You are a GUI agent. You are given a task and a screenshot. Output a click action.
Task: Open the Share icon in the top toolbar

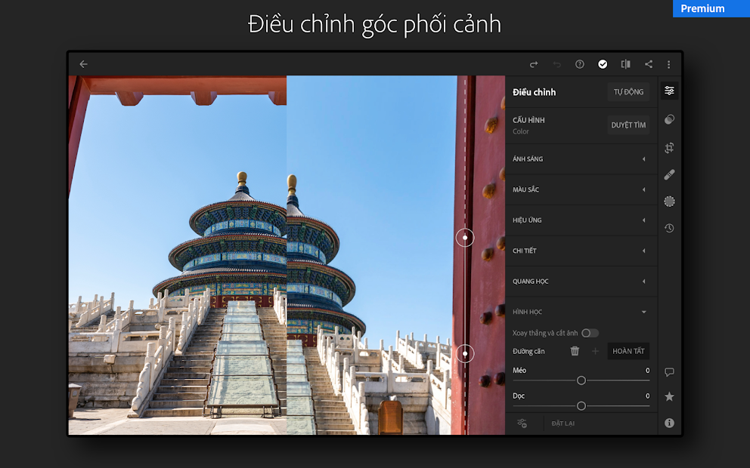(x=648, y=64)
